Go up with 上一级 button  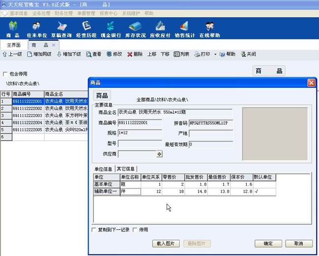(x=12, y=54)
